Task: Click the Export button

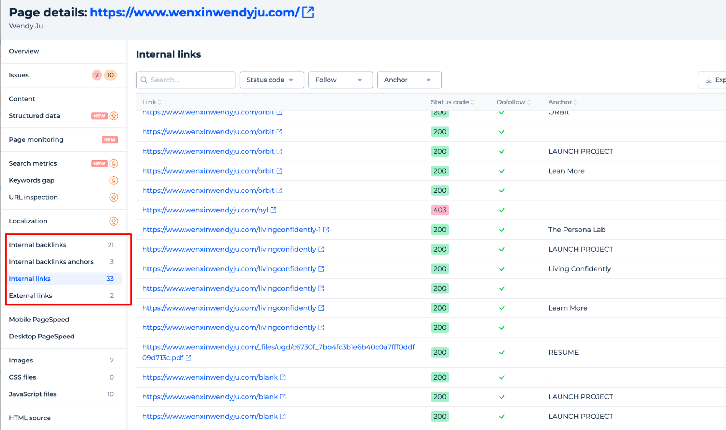Action: click(x=712, y=80)
